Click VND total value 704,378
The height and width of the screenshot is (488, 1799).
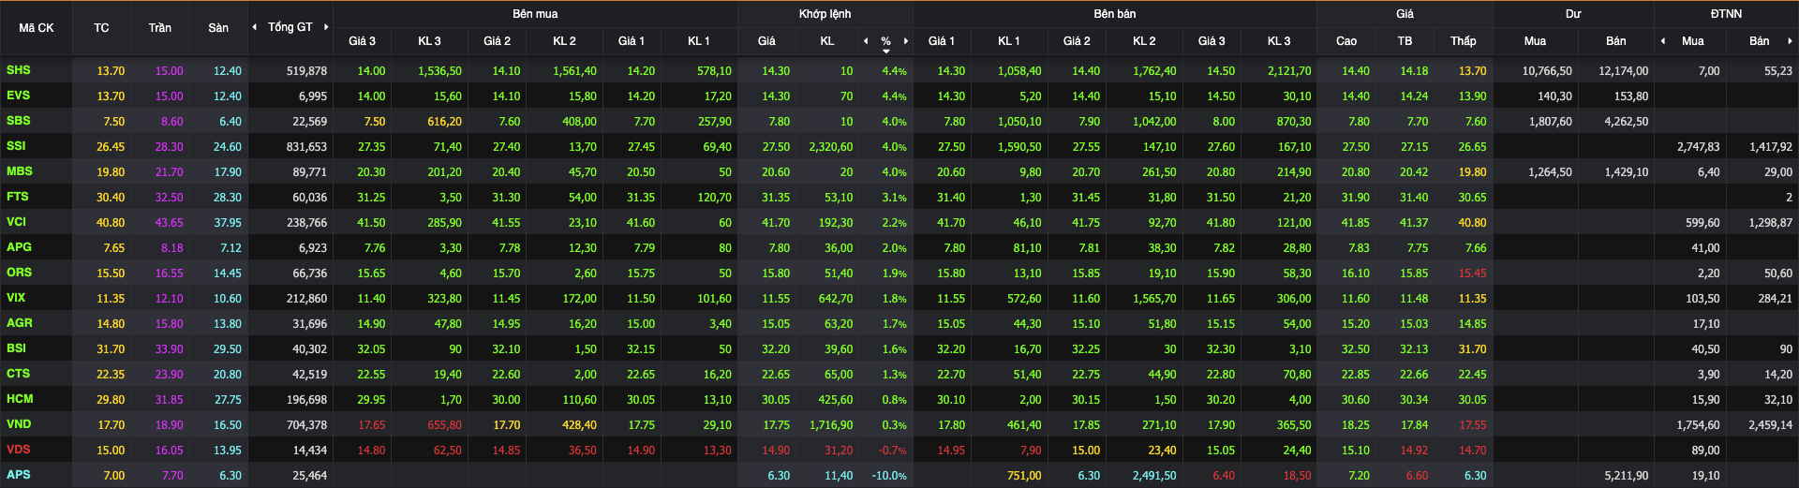point(306,425)
